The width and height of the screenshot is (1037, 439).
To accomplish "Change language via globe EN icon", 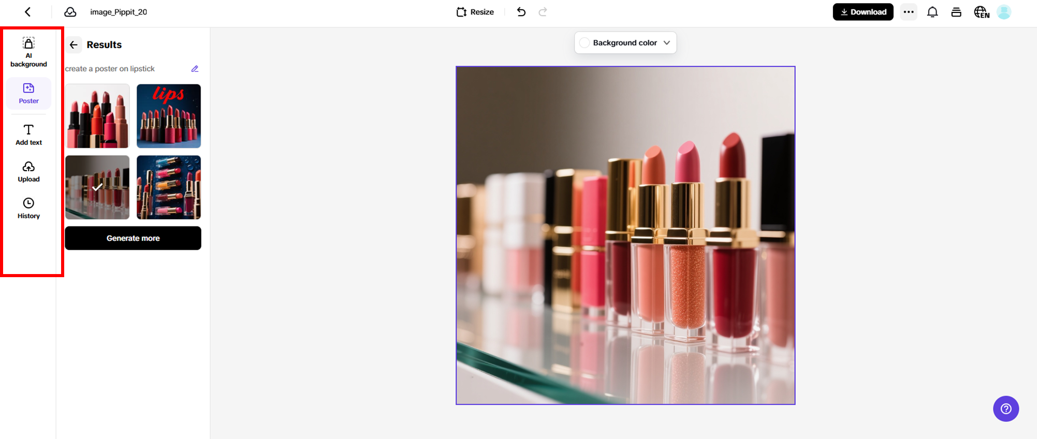I will point(982,12).
